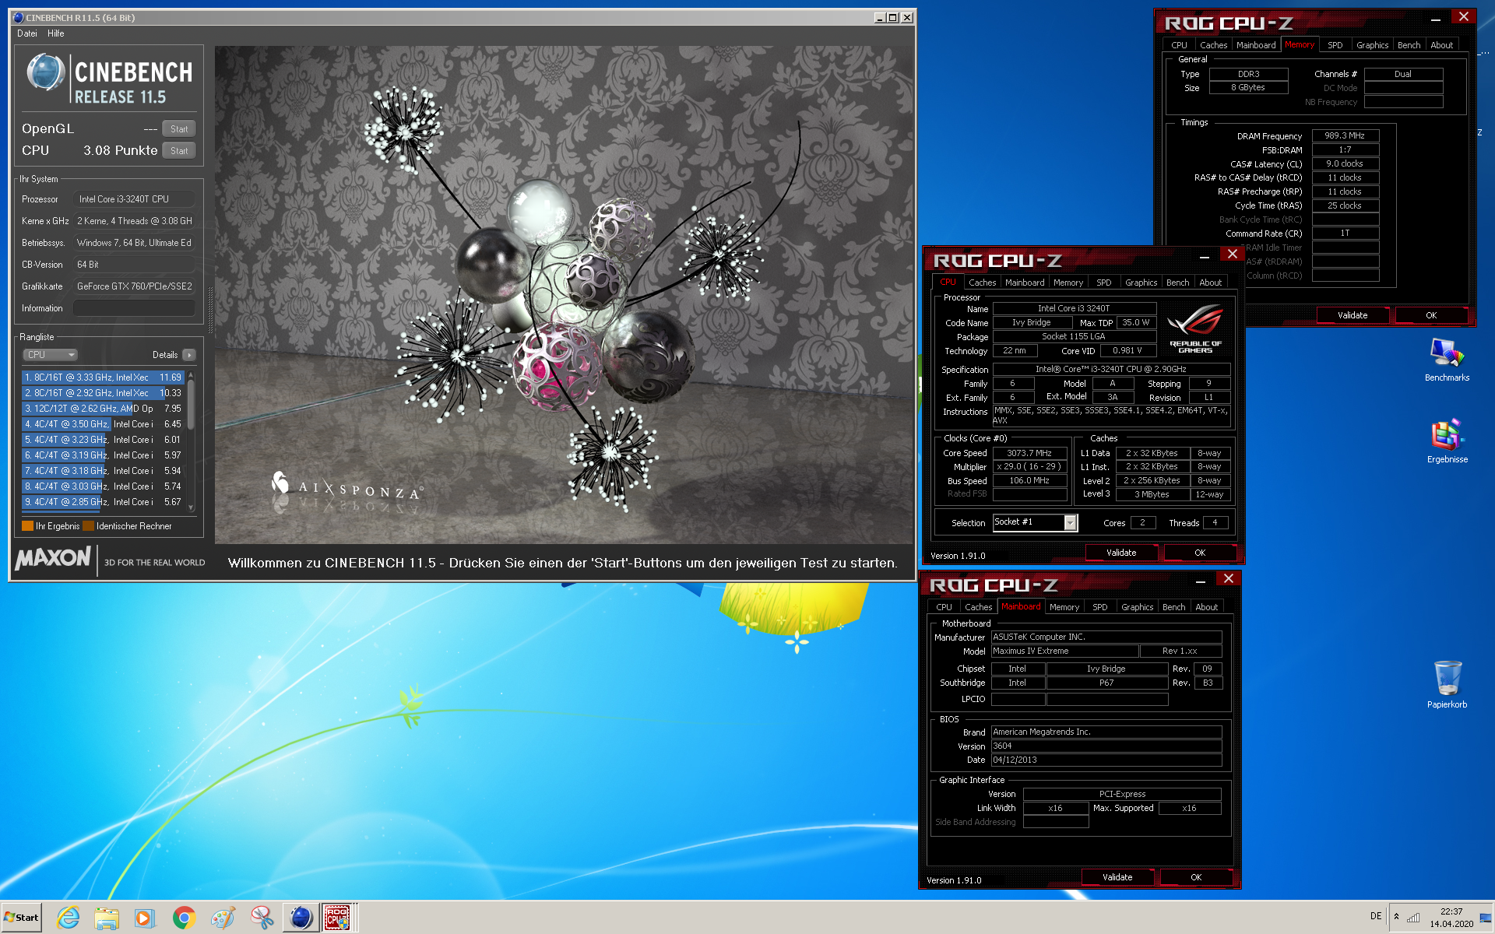Click the Core Speed value 3073.7 MHz
1495x934 pixels.
click(x=1029, y=453)
